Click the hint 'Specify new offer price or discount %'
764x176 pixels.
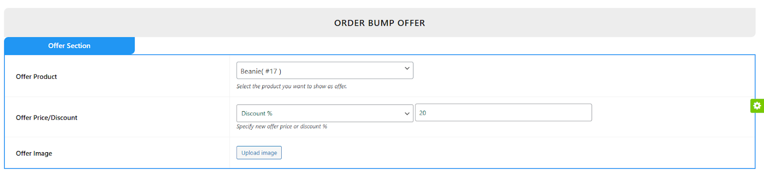click(x=282, y=126)
